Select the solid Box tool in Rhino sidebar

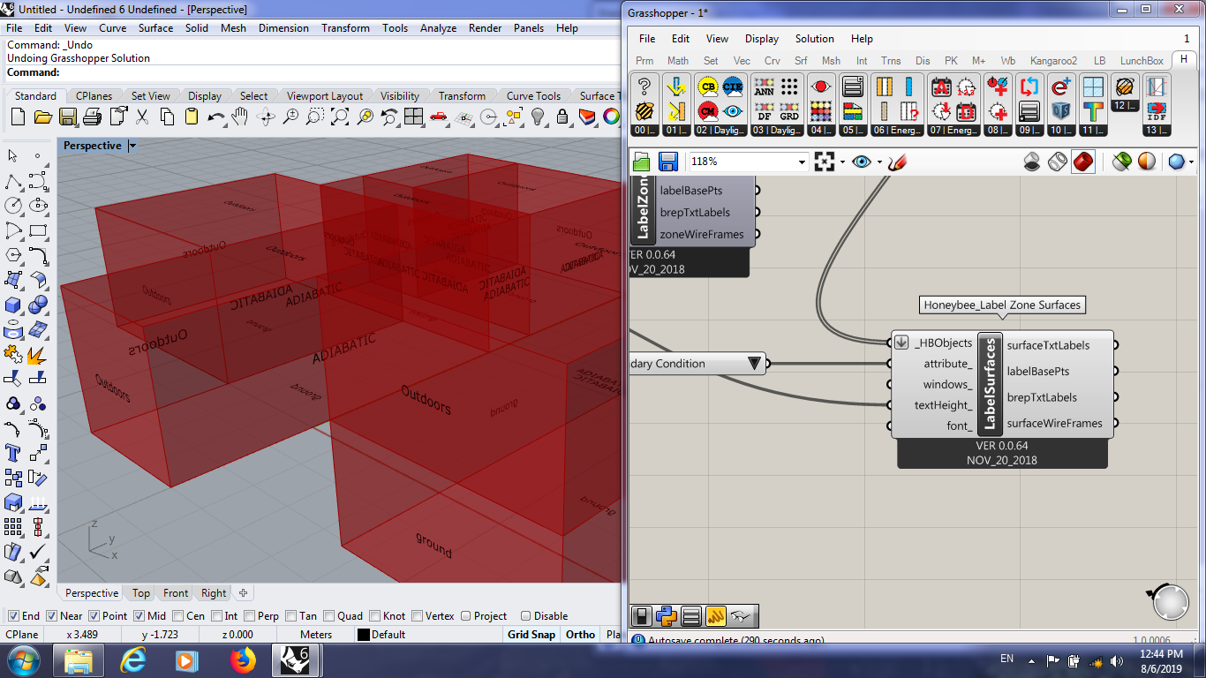click(13, 305)
